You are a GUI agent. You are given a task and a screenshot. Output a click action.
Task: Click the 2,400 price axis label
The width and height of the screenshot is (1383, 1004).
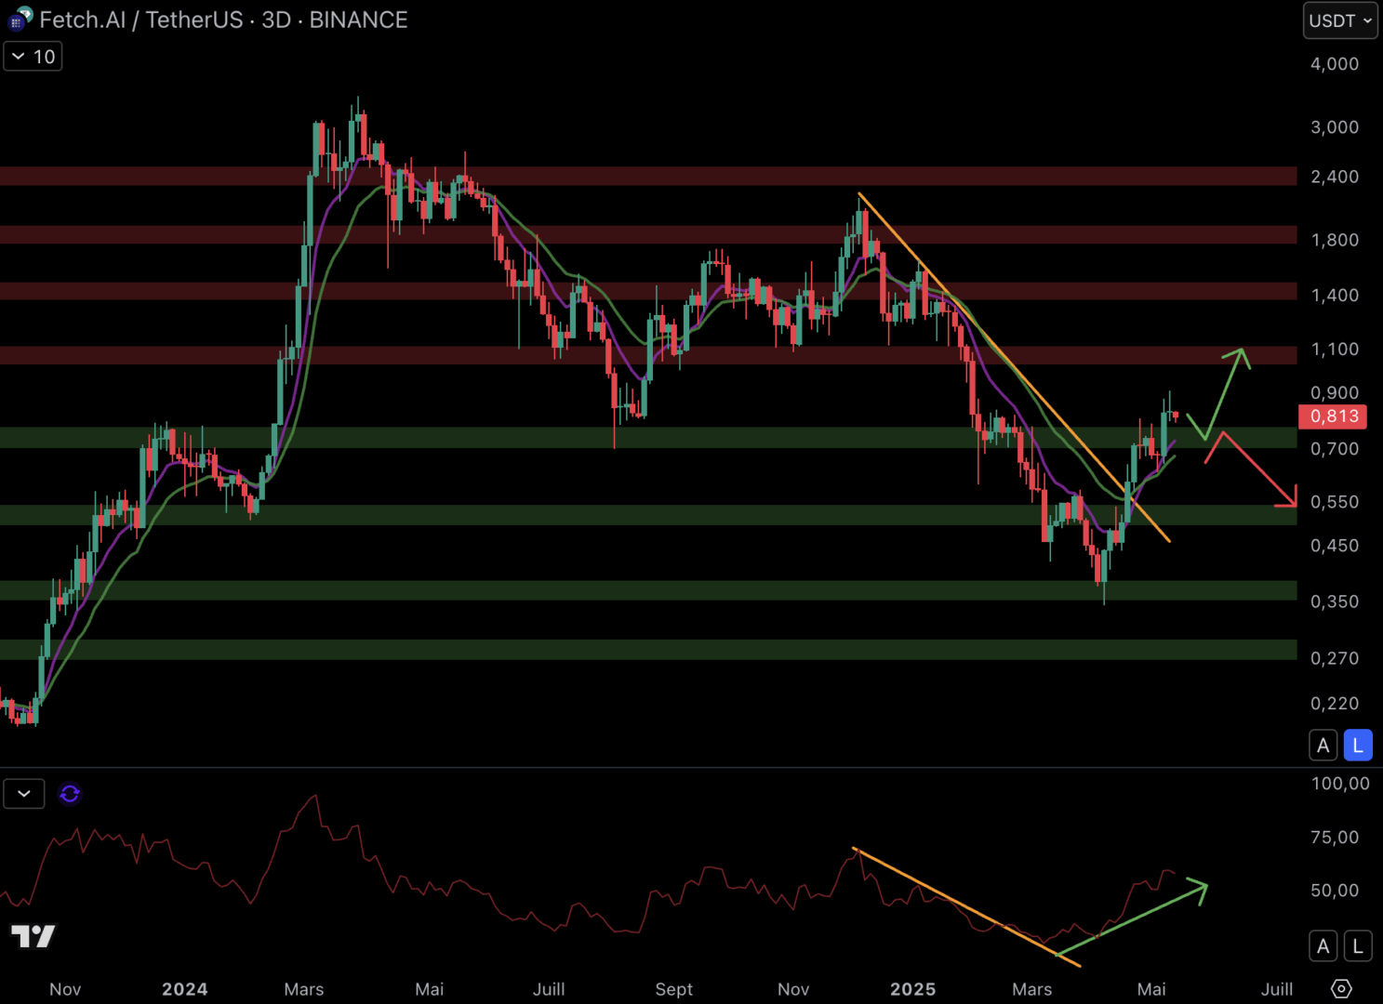(x=1335, y=177)
